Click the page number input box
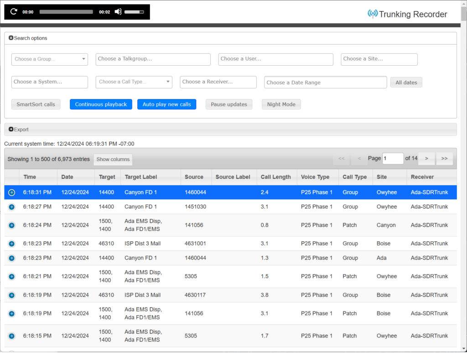 pyautogui.click(x=393, y=158)
